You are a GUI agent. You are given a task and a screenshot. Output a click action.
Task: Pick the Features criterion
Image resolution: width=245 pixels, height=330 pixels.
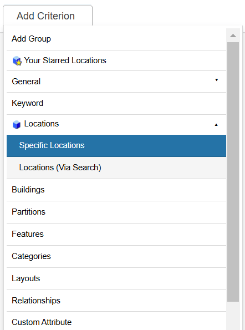coord(116,234)
